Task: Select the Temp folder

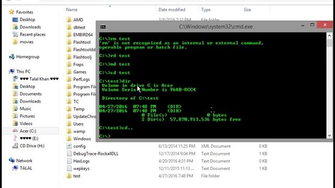Action: pos(79,109)
